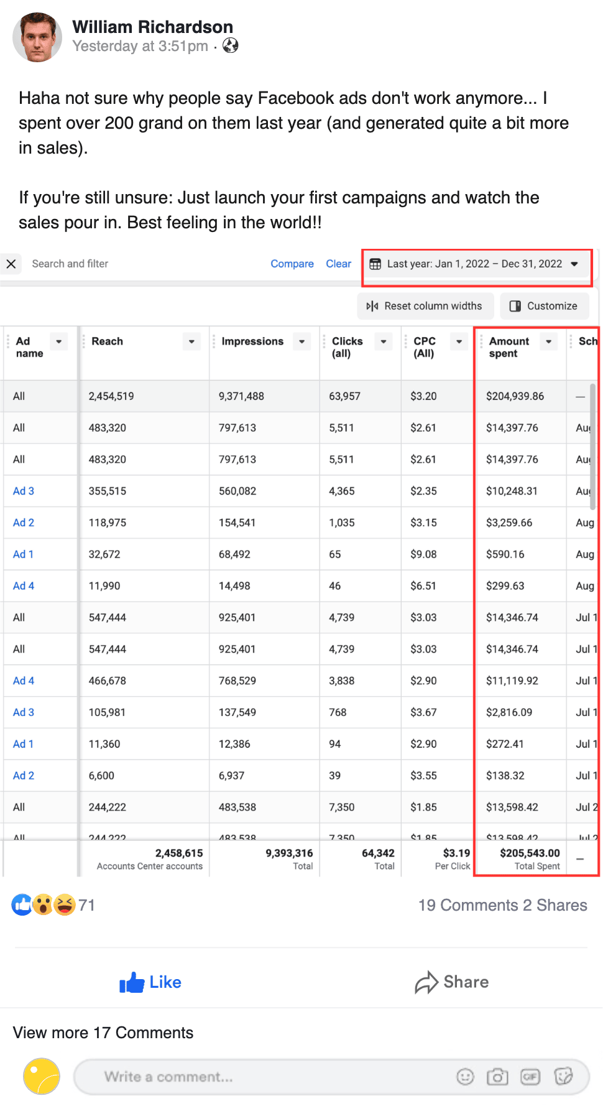Open the sticker picker in comment box
The width and height of the screenshot is (603, 1106).
[563, 1076]
